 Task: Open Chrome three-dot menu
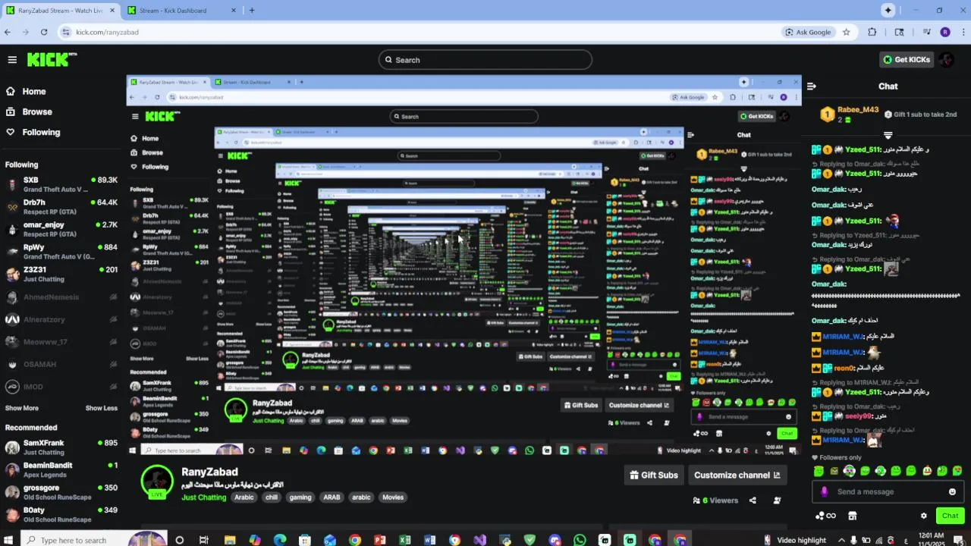point(963,32)
